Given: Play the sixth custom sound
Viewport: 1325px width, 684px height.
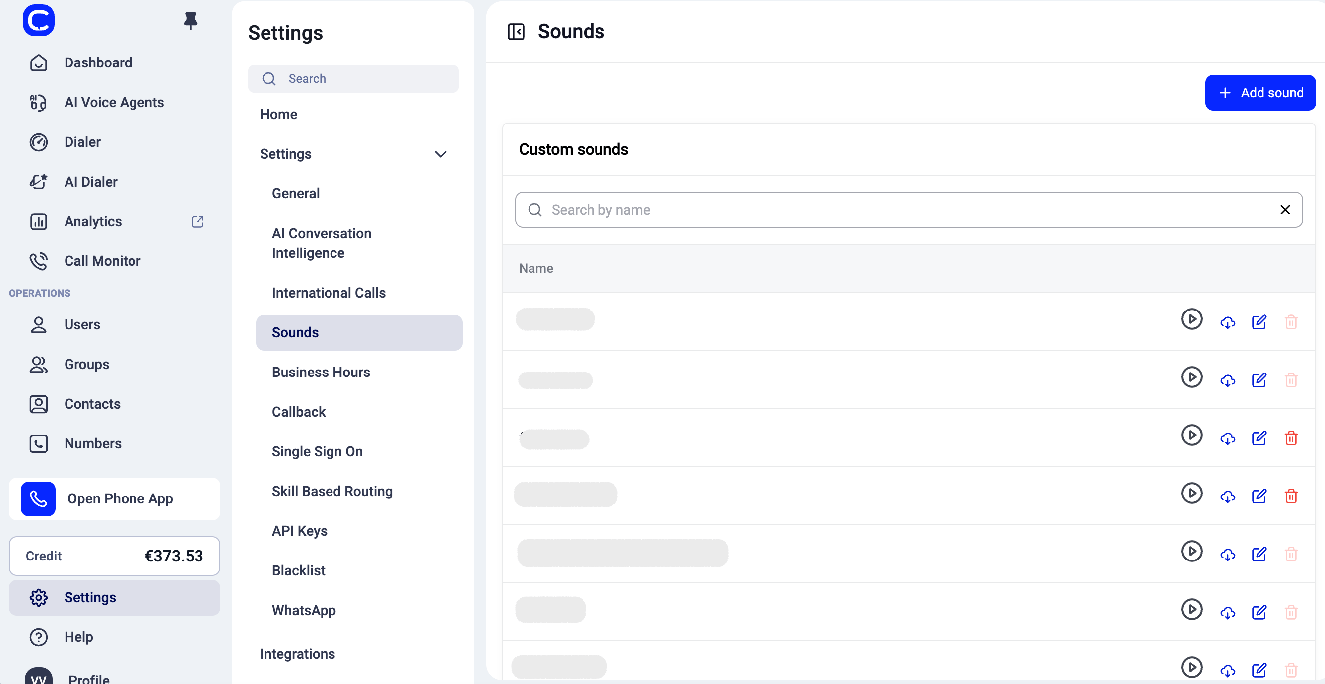Looking at the screenshot, I should [1192, 610].
